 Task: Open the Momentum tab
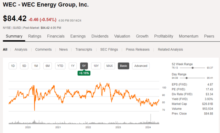[x=189, y=36]
